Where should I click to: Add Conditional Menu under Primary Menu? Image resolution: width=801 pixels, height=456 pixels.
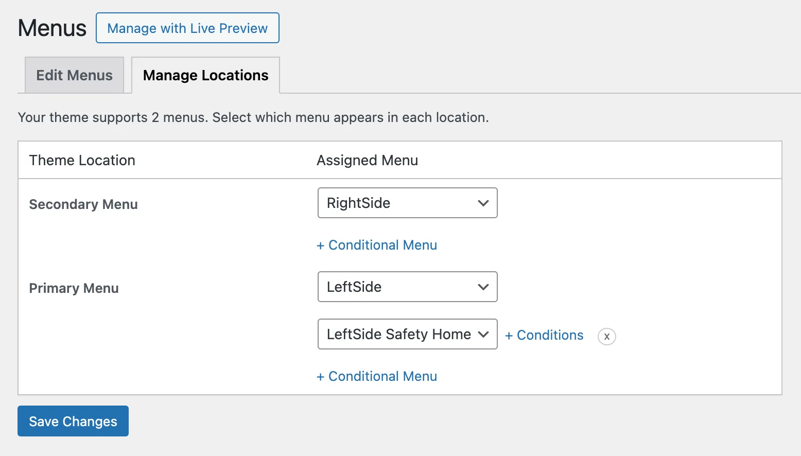[377, 376]
